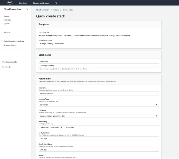Click the CloudFormation sidebar title
Screen dimensions: 179x159
pos(12,9)
